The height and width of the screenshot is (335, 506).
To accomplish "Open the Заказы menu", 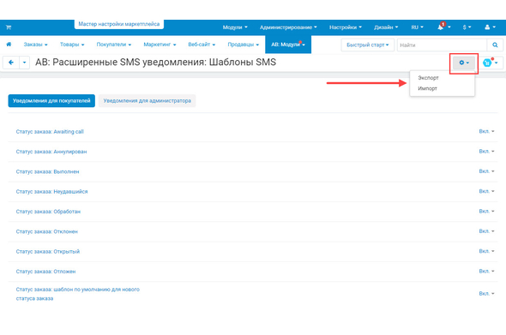I will pos(35,45).
